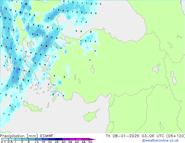Click the 'Precipitation [mm]' title text
185x143 pixels.
click(x=19, y=136)
